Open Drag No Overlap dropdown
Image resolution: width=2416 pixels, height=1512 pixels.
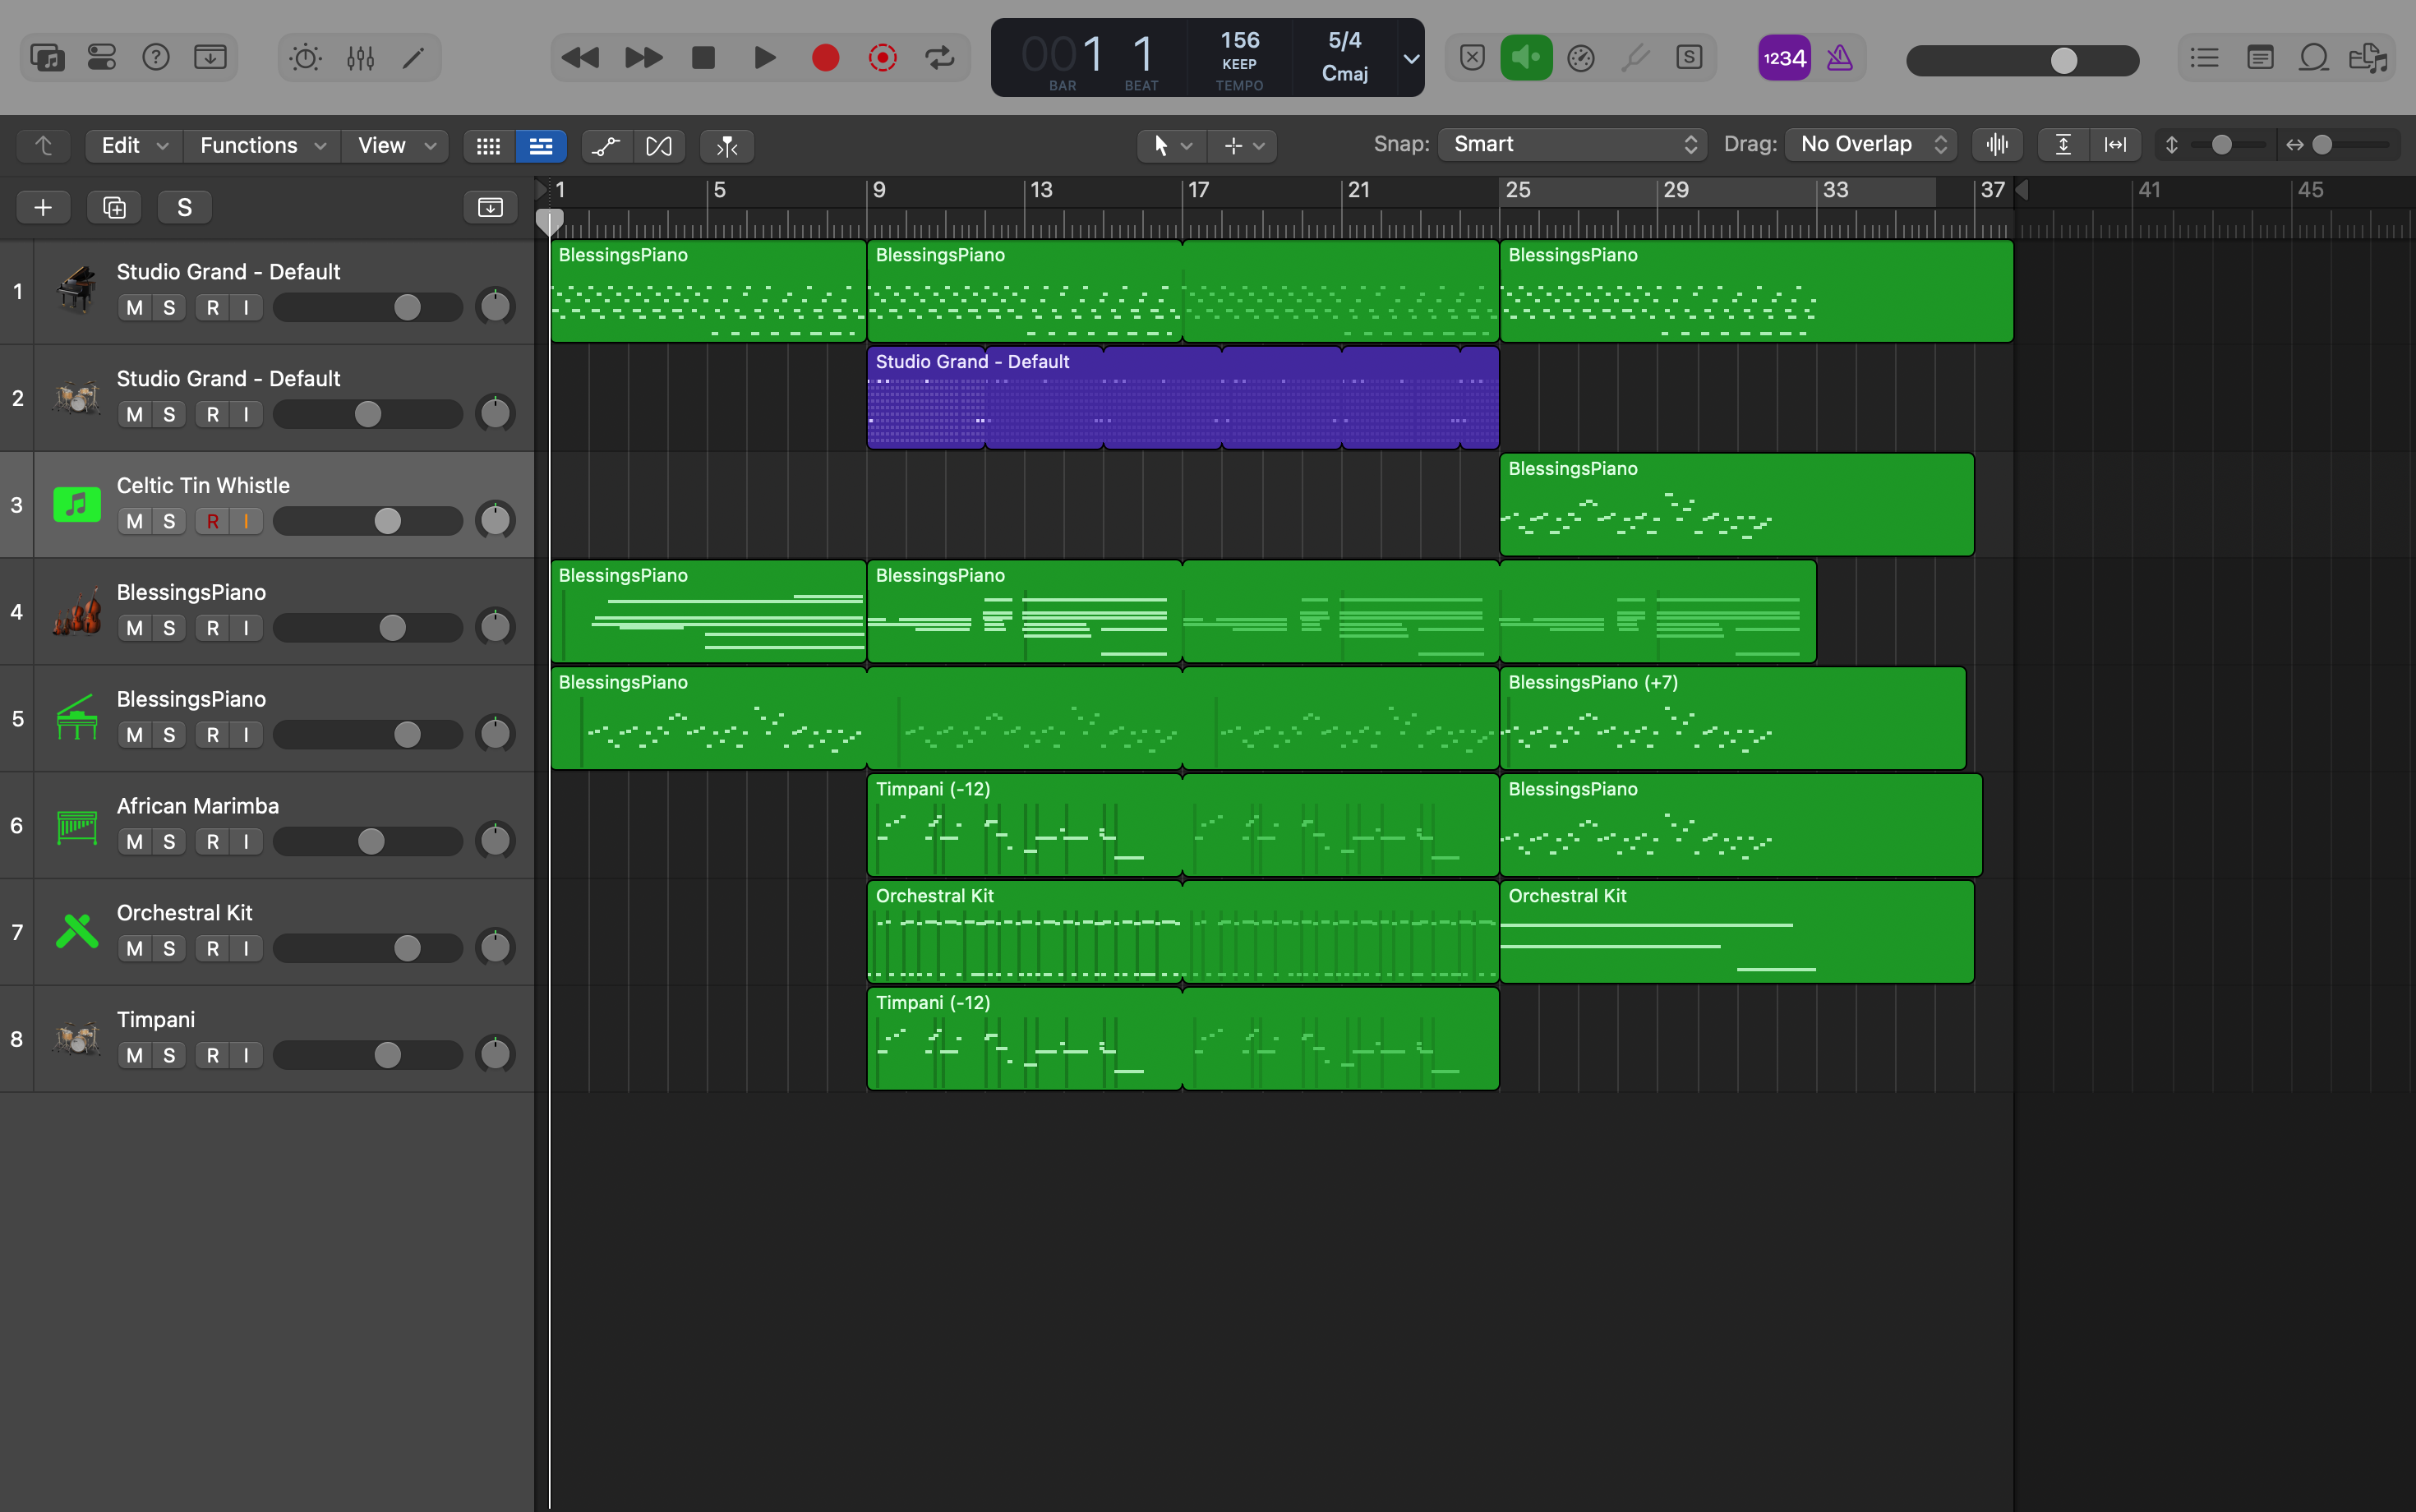point(1872,144)
